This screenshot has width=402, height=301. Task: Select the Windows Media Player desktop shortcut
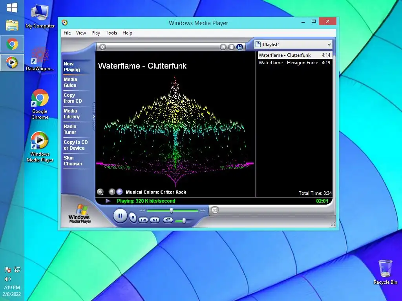click(x=40, y=147)
